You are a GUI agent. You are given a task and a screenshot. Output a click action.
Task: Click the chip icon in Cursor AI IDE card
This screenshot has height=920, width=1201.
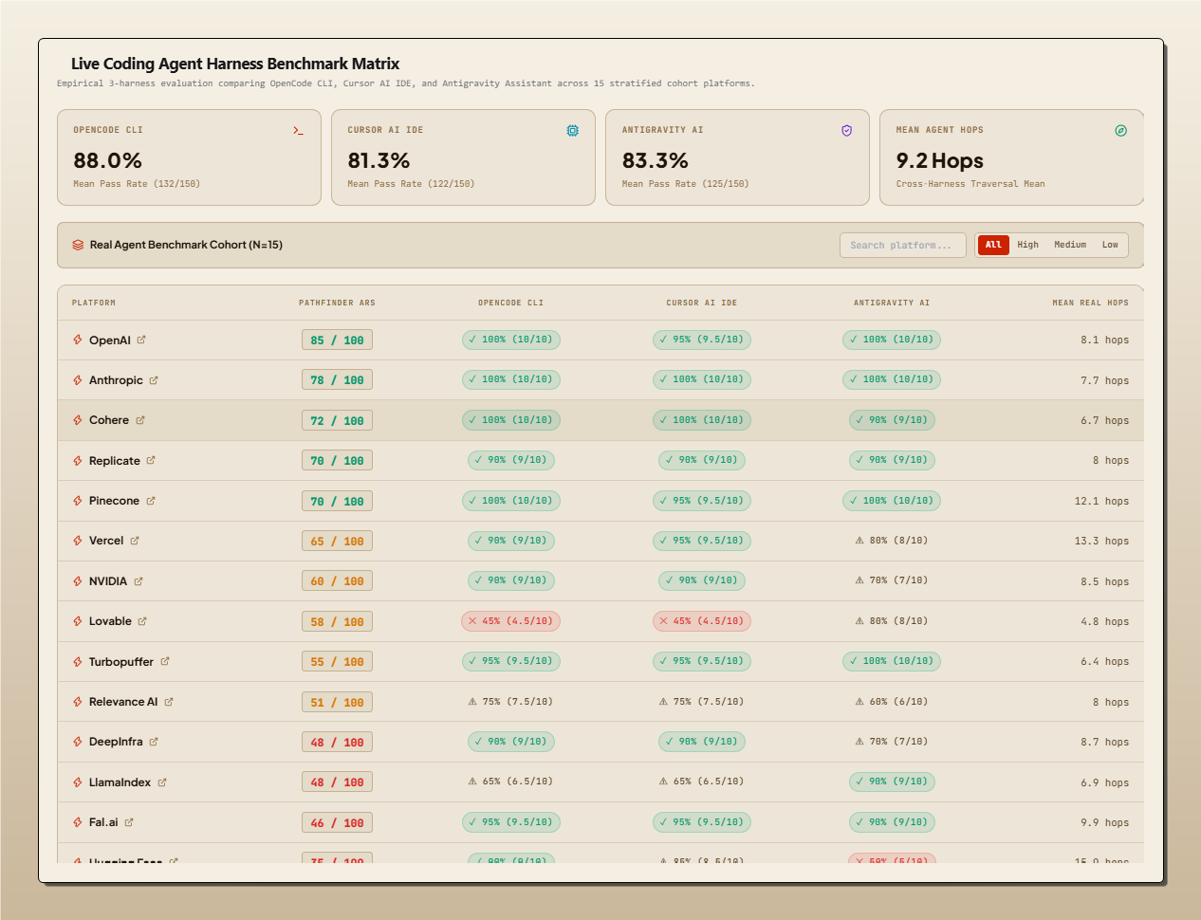point(572,131)
